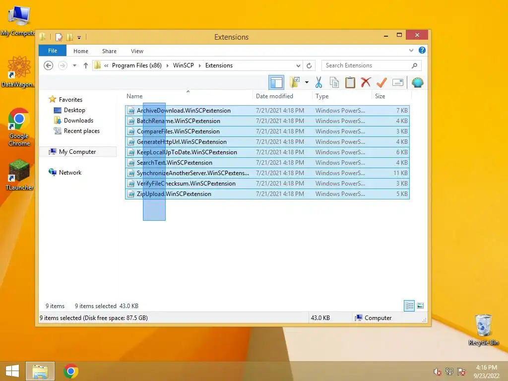Screen dimensions: 508x381
Task: Open the TLauncher desktop shortcut
Action: (x=19, y=175)
